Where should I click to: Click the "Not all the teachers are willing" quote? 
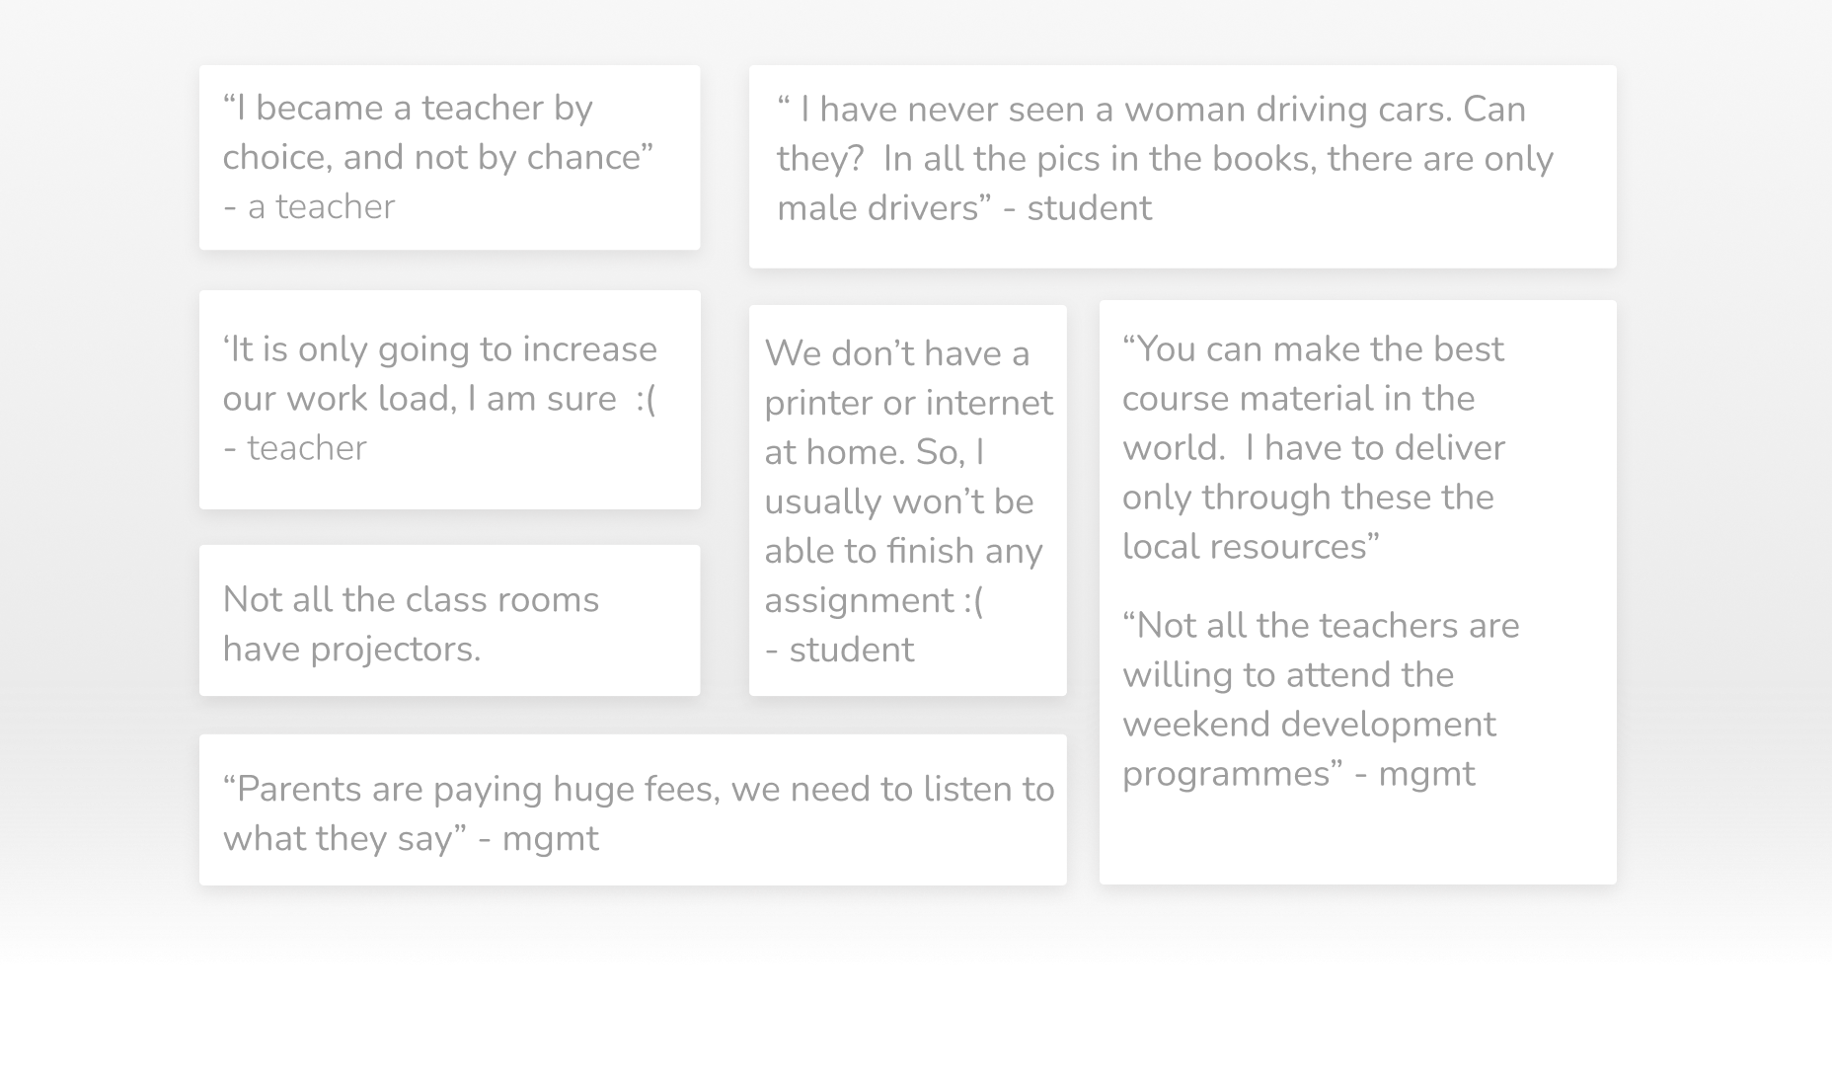click(1320, 651)
